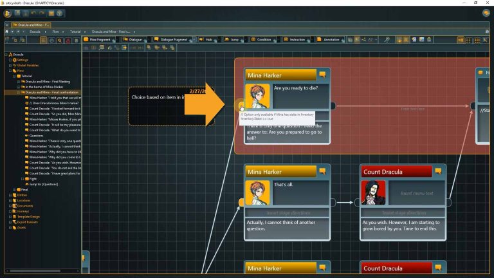Click the output pin of "Are you ready to die?" node

pos(333,106)
